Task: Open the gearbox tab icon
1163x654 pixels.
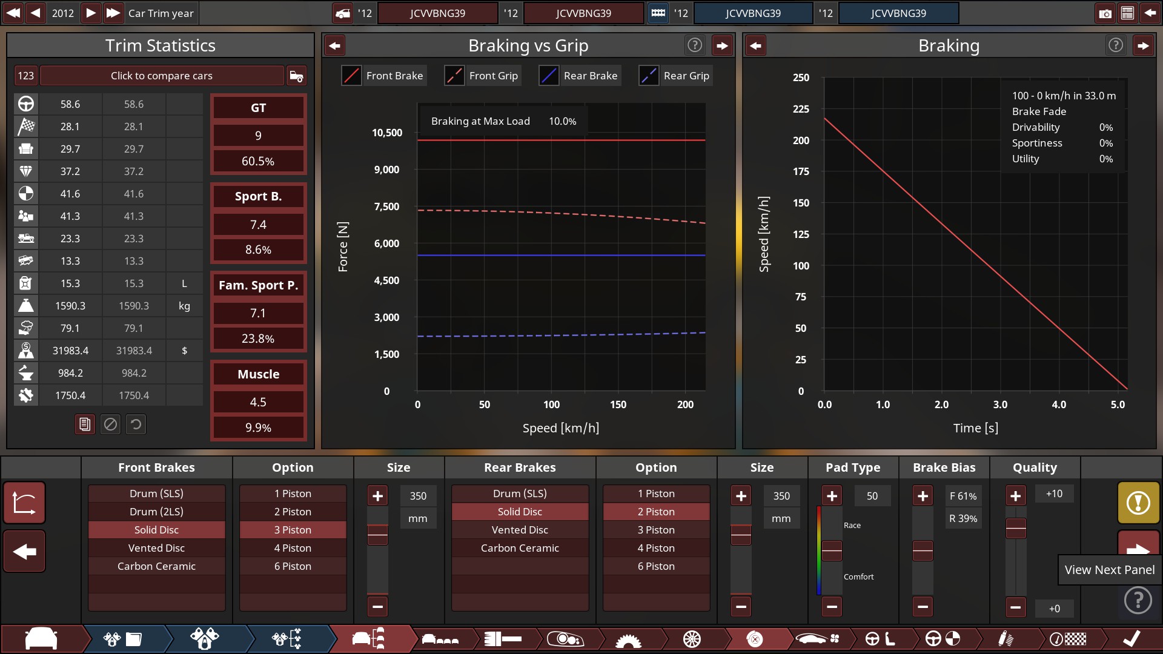Action: point(628,639)
